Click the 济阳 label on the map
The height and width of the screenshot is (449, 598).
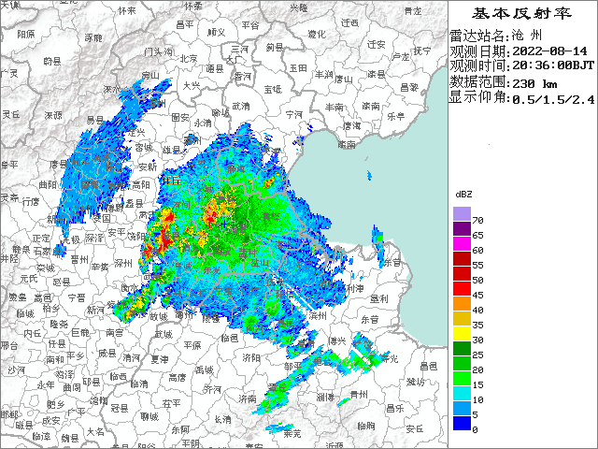[x=251, y=358]
